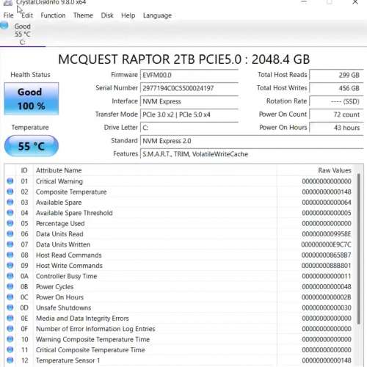Click the Serial Number field
The width and height of the screenshot is (367, 367).
(189, 88)
